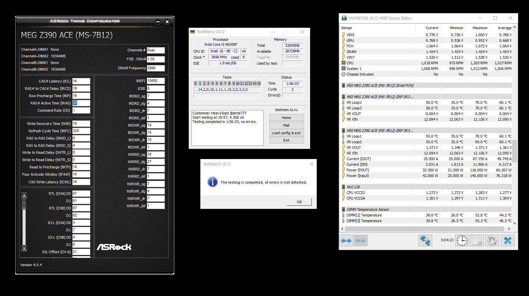Click the greyed collapse arrows icon in HWiNFO64
529x296 pixels.
click(x=360, y=241)
